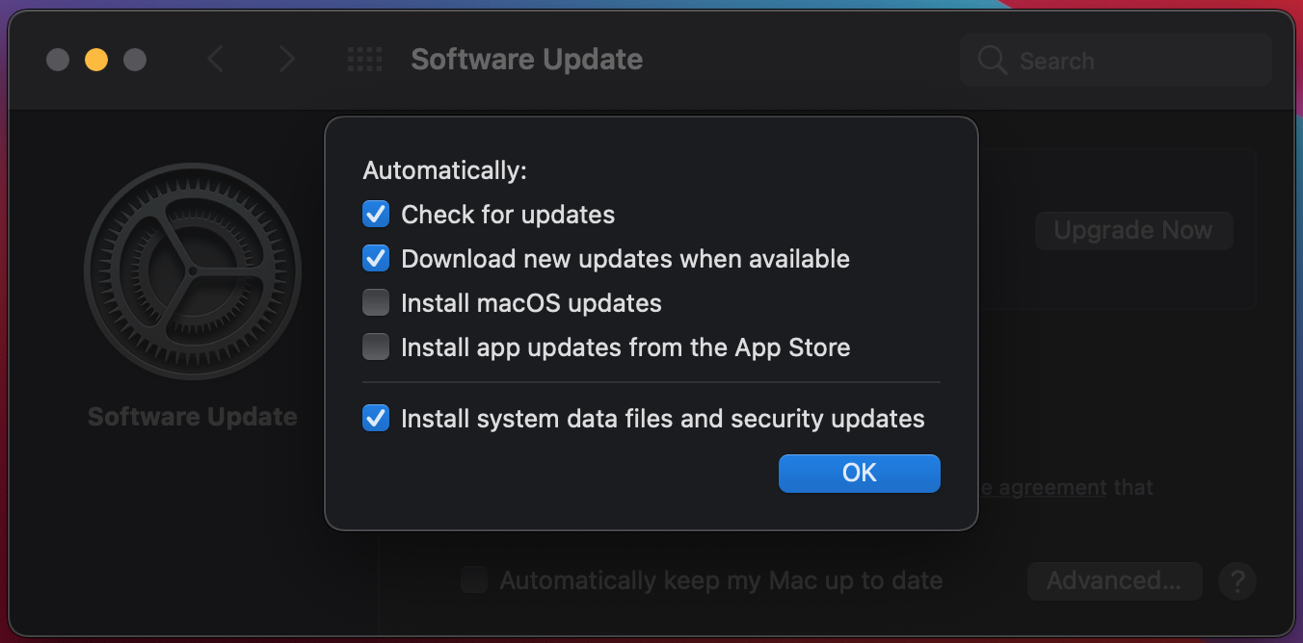Enable Install macOS updates
Screen dimensions: 1303x643
pos(376,303)
